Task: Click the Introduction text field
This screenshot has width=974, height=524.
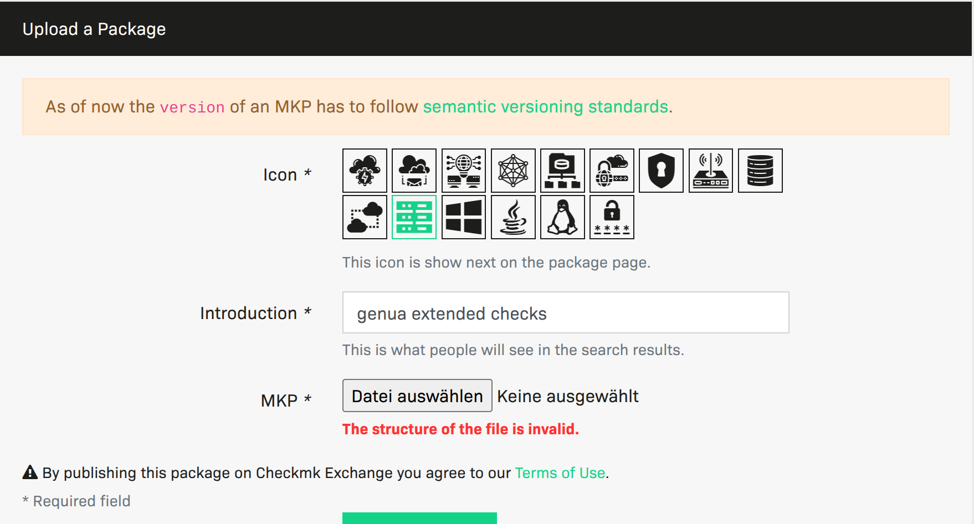Action: [x=565, y=313]
